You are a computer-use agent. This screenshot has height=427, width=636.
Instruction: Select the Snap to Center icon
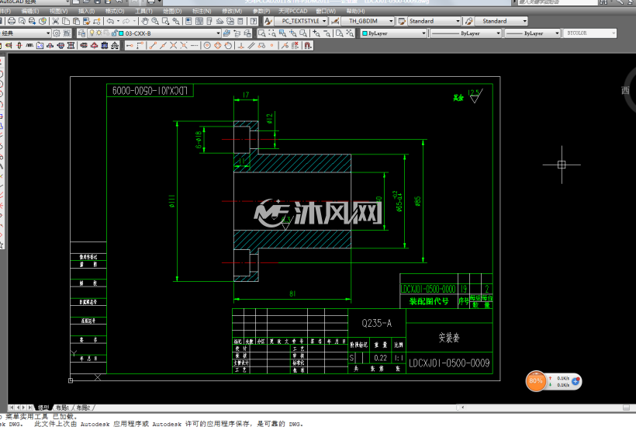[207, 46]
